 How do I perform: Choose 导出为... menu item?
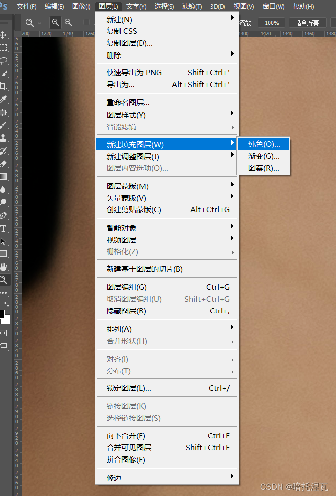point(167,85)
